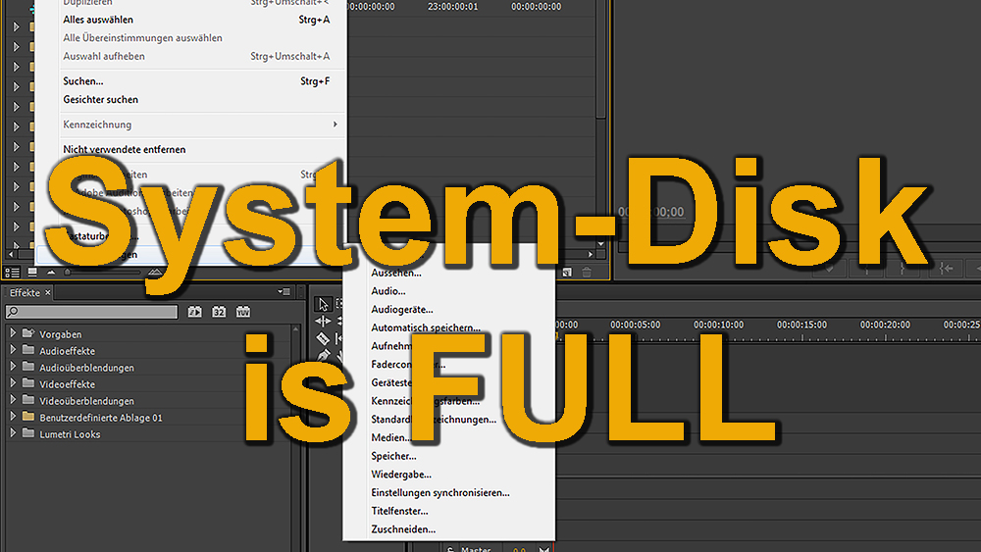Switch Project panel to list view
This screenshot has width=981, height=552.
click(x=11, y=272)
